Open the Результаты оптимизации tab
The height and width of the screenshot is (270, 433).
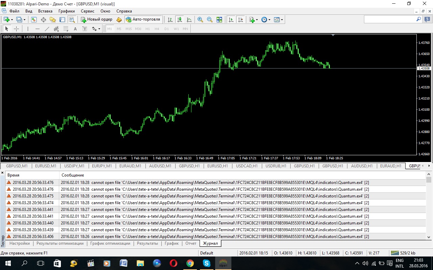[x=60, y=243]
